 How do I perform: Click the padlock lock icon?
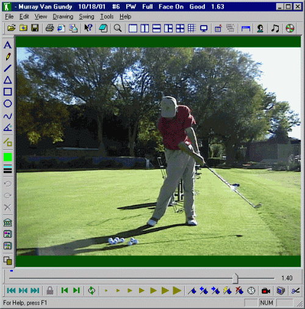tap(50, 291)
